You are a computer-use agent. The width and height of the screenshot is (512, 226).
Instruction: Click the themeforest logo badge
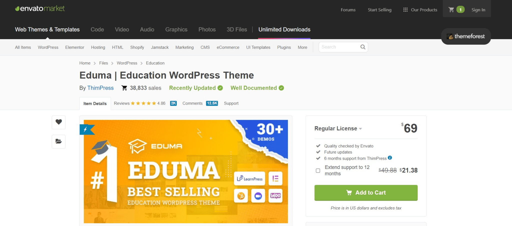pos(466,36)
